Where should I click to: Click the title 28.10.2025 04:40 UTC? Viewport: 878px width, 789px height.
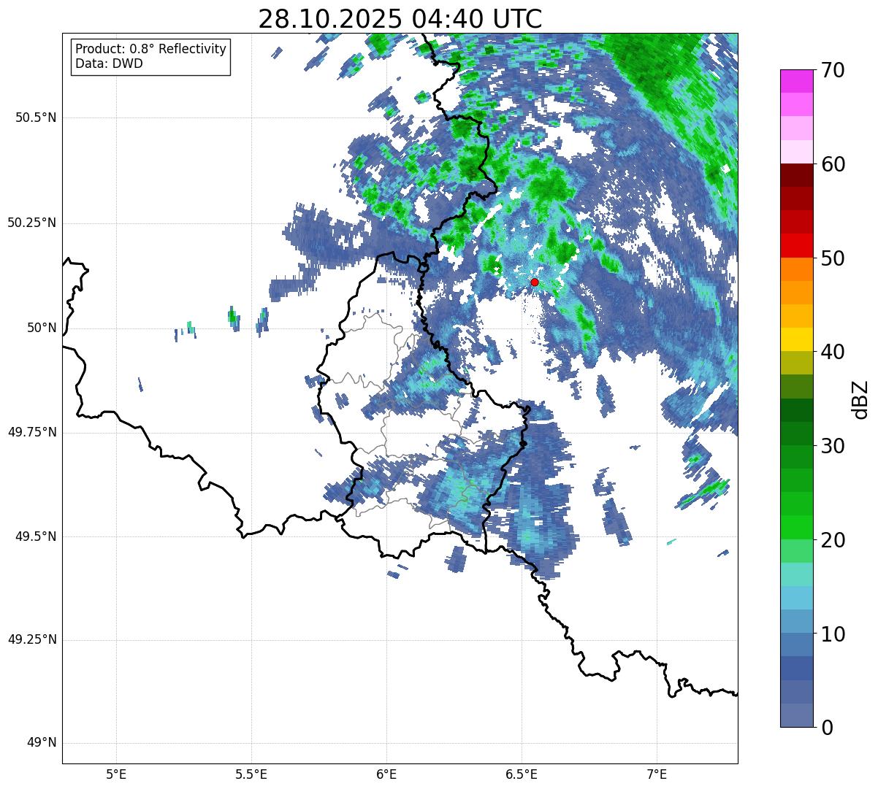click(x=400, y=19)
